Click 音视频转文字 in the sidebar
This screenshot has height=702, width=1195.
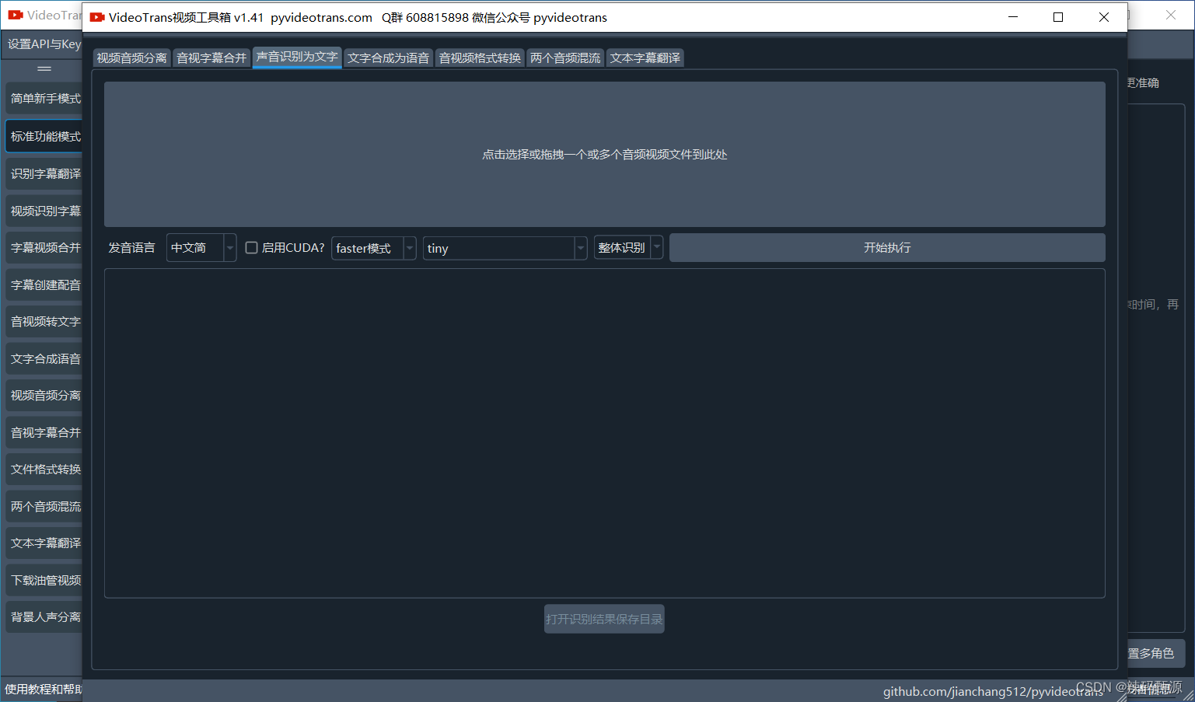[44, 322]
